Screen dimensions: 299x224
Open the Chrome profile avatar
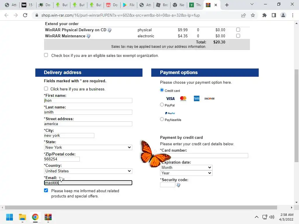pos(283,15)
